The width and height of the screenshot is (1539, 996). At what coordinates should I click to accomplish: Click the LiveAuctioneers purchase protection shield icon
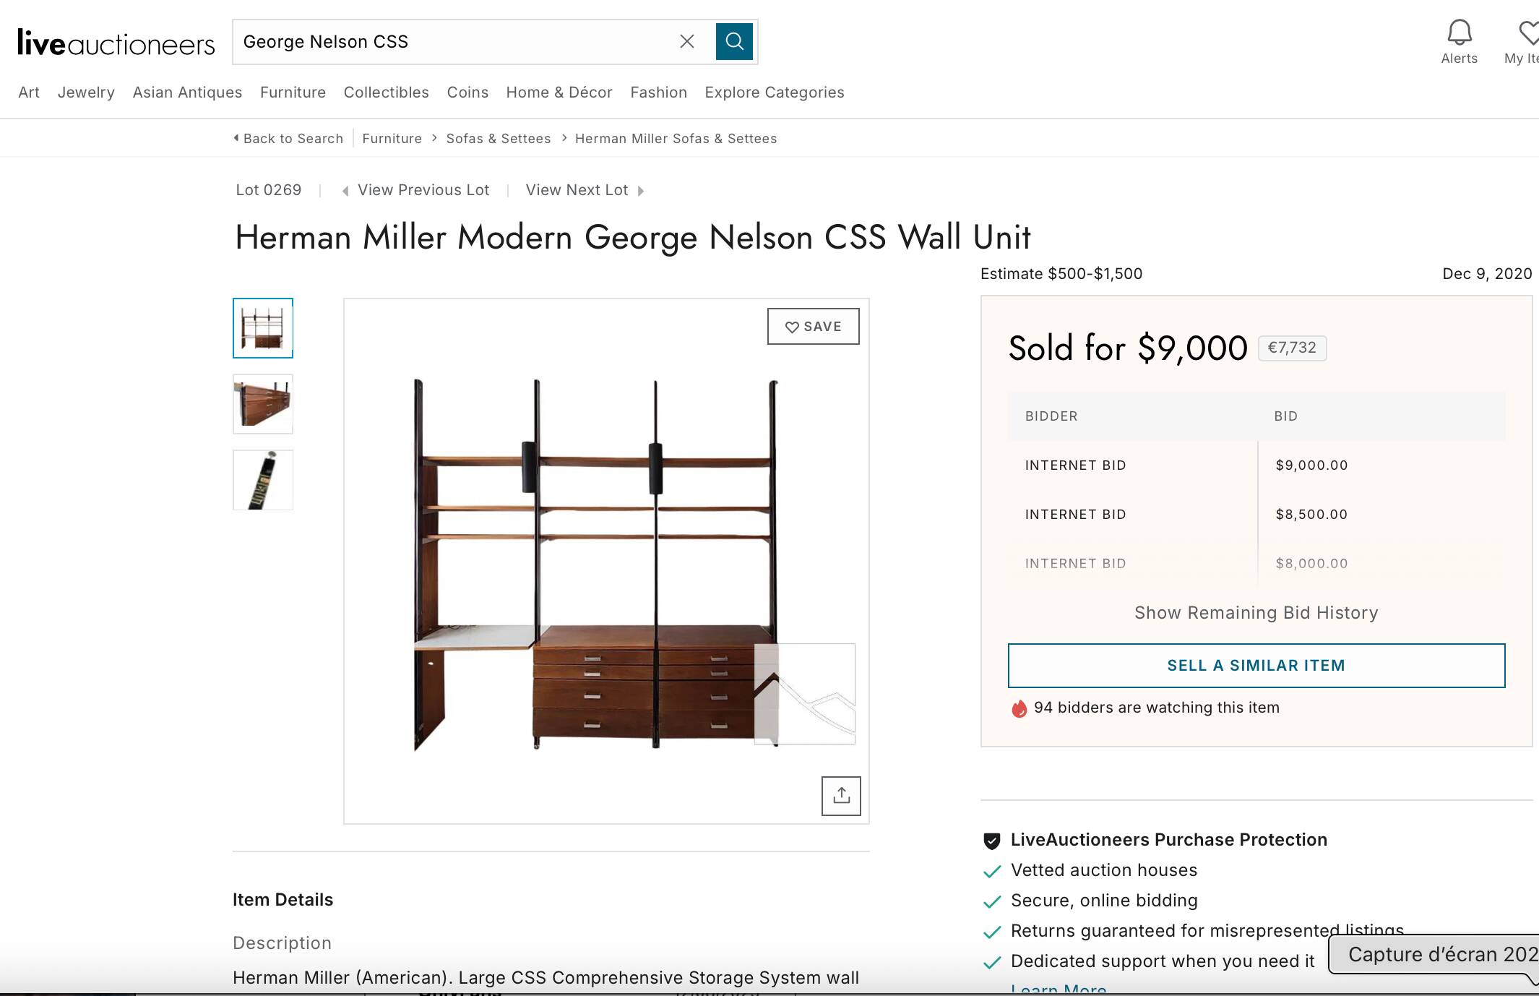click(992, 840)
